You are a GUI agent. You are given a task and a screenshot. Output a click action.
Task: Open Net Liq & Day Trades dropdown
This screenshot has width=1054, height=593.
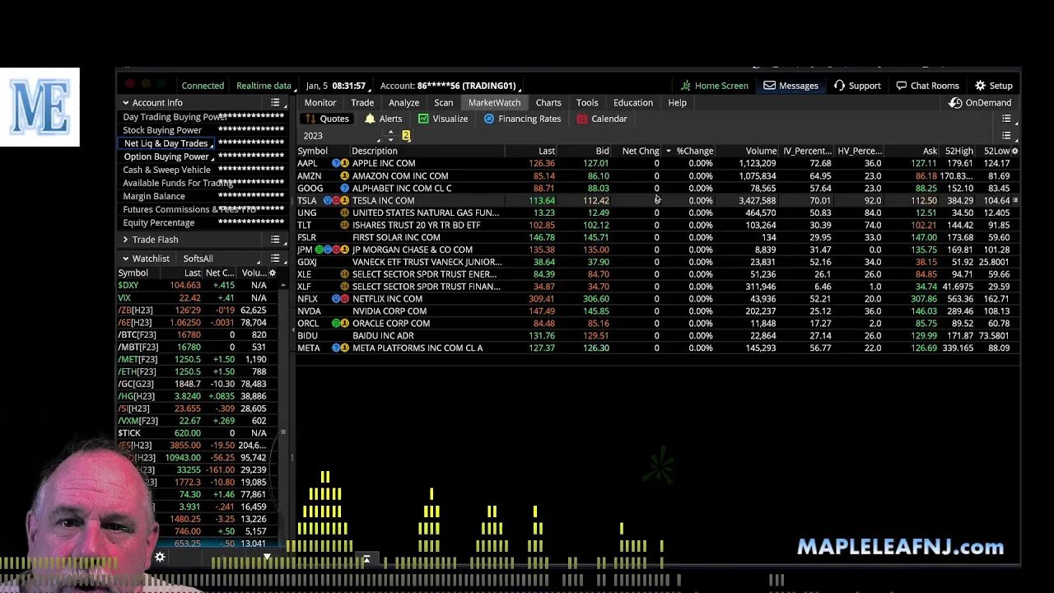pyautogui.click(x=167, y=143)
